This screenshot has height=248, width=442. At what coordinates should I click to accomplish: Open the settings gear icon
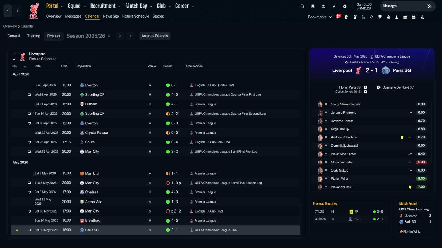345,6
